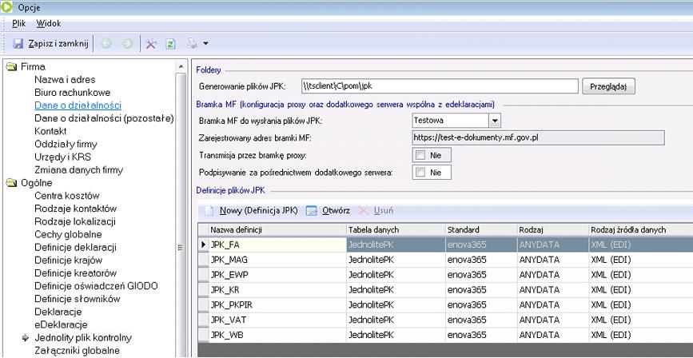693x358 pixels.
Task: Click the Nazwa definicji column header
Action: pyautogui.click(x=277, y=230)
